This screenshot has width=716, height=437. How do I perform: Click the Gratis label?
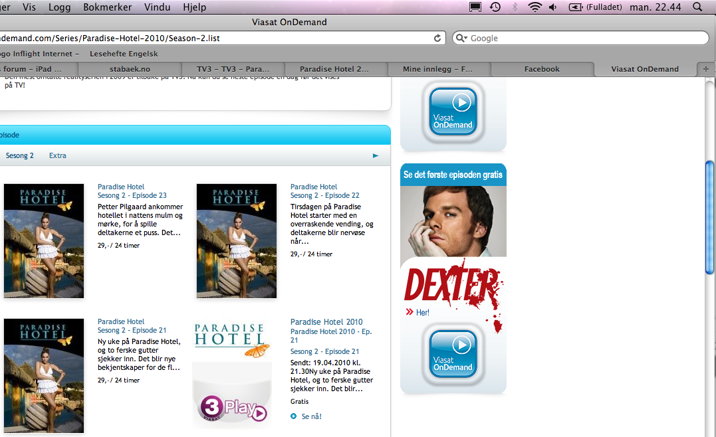coord(300,401)
